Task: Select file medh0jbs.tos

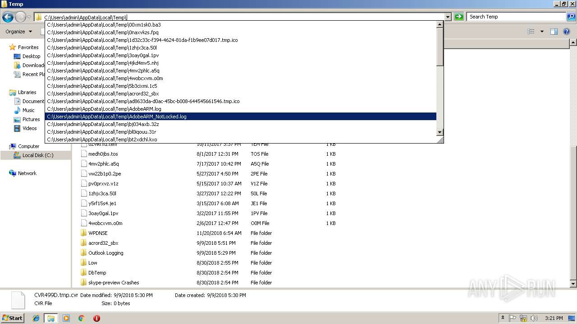Action: click(x=103, y=154)
